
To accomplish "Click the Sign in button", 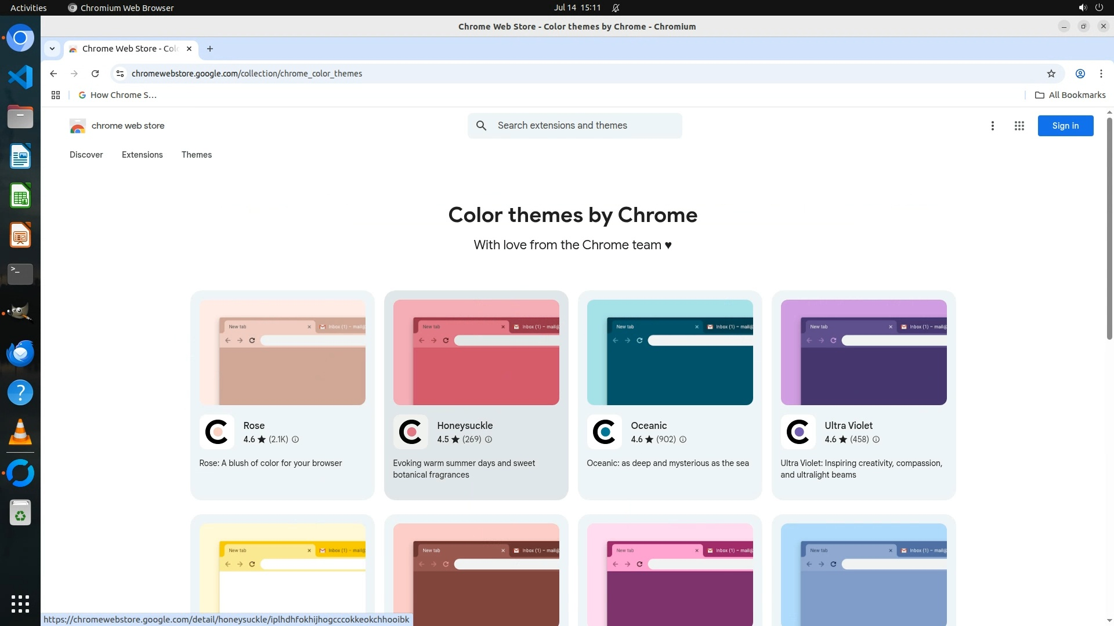I will pyautogui.click(x=1065, y=126).
